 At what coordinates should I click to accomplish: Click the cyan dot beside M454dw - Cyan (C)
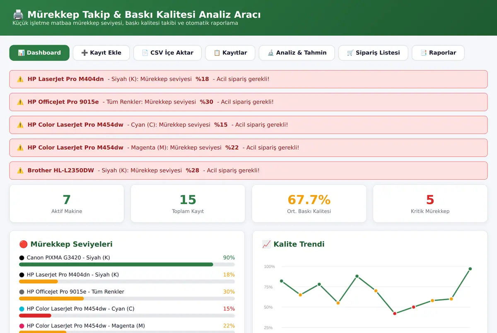point(22,309)
